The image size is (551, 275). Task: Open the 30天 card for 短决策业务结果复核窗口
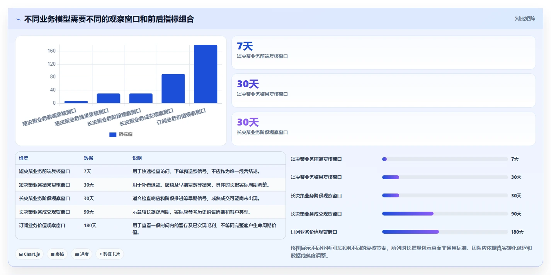click(383, 90)
